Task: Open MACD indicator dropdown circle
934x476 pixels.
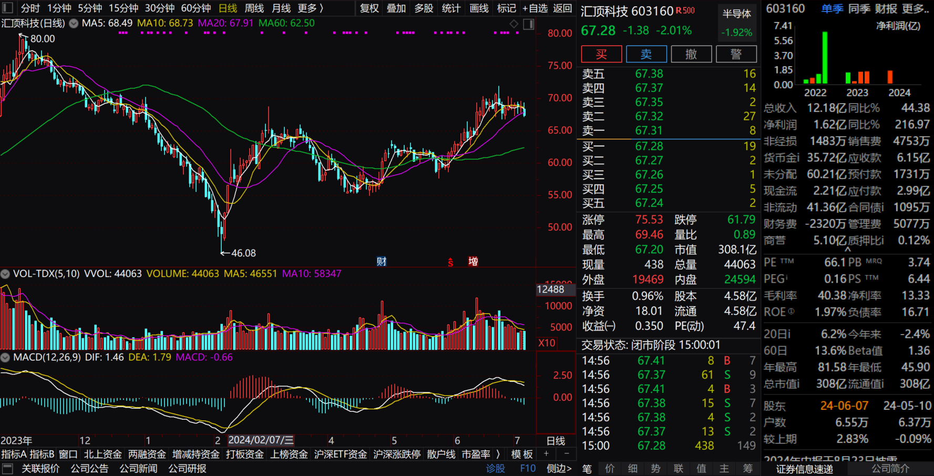Action: pos(5,357)
